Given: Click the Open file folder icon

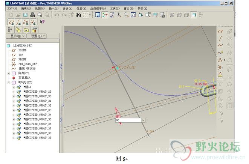Looking at the screenshot, I should (x=18, y=15).
